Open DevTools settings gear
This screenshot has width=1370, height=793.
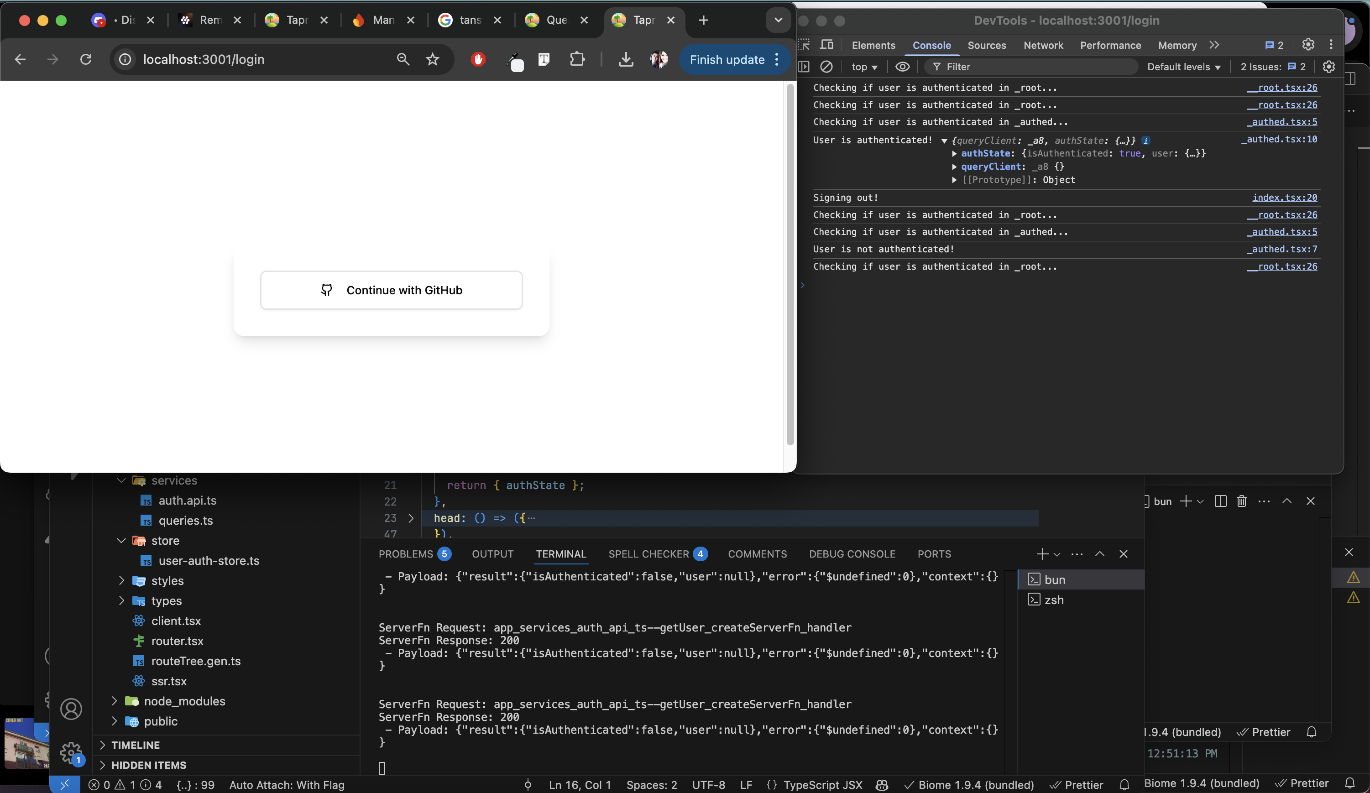click(x=1308, y=45)
